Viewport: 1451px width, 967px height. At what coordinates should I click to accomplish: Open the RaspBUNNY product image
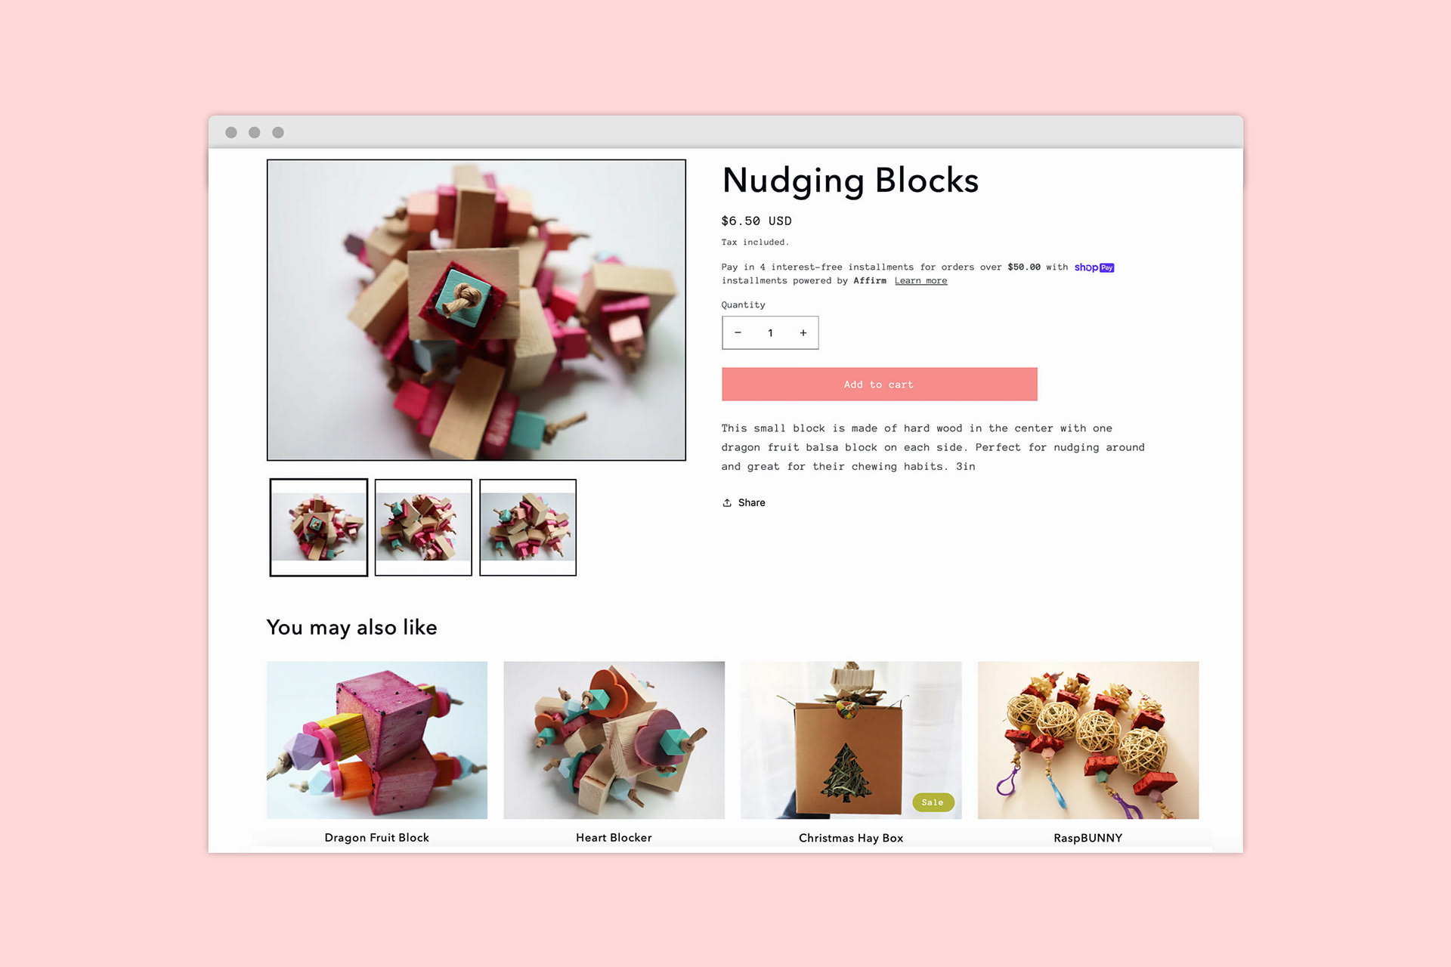coord(1088,740)
